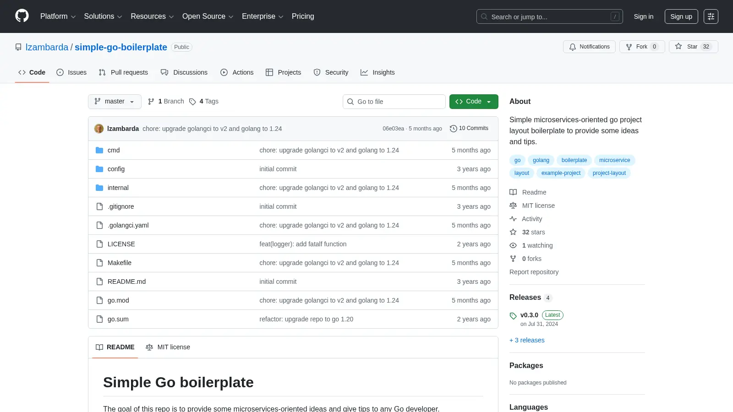Open the green Code dropdown
733x412 pixels.
point(474,102)
